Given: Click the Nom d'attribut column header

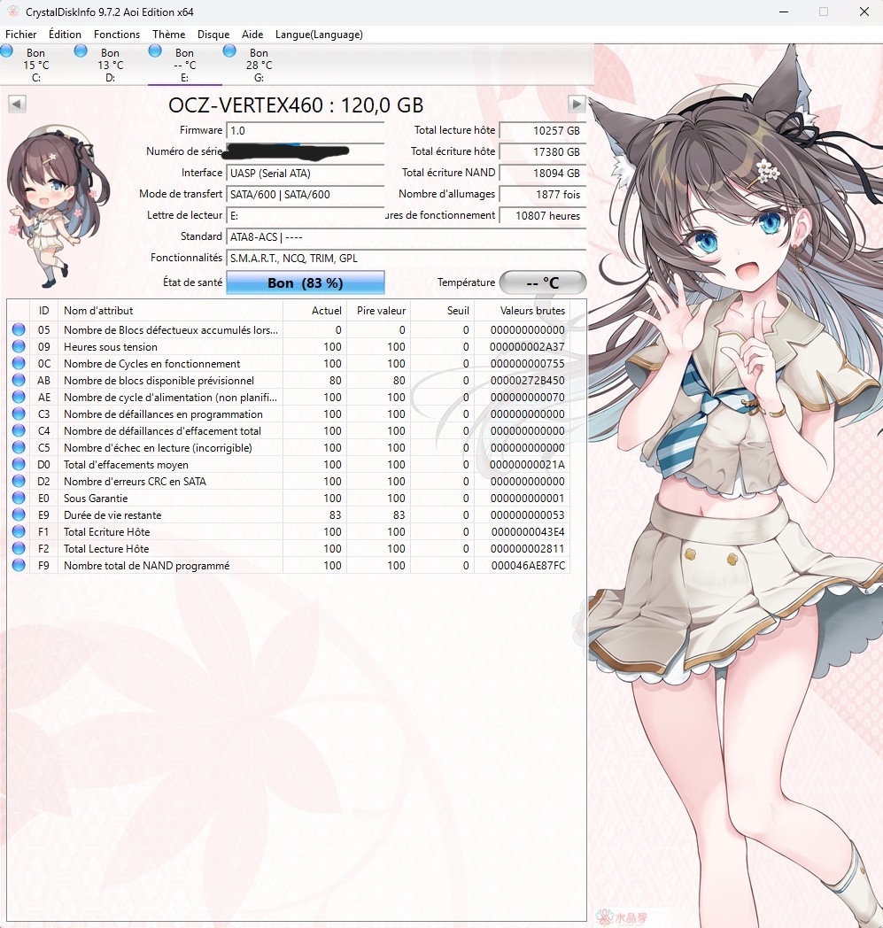Looking at the screenshot, I should [x=168, y=311].
